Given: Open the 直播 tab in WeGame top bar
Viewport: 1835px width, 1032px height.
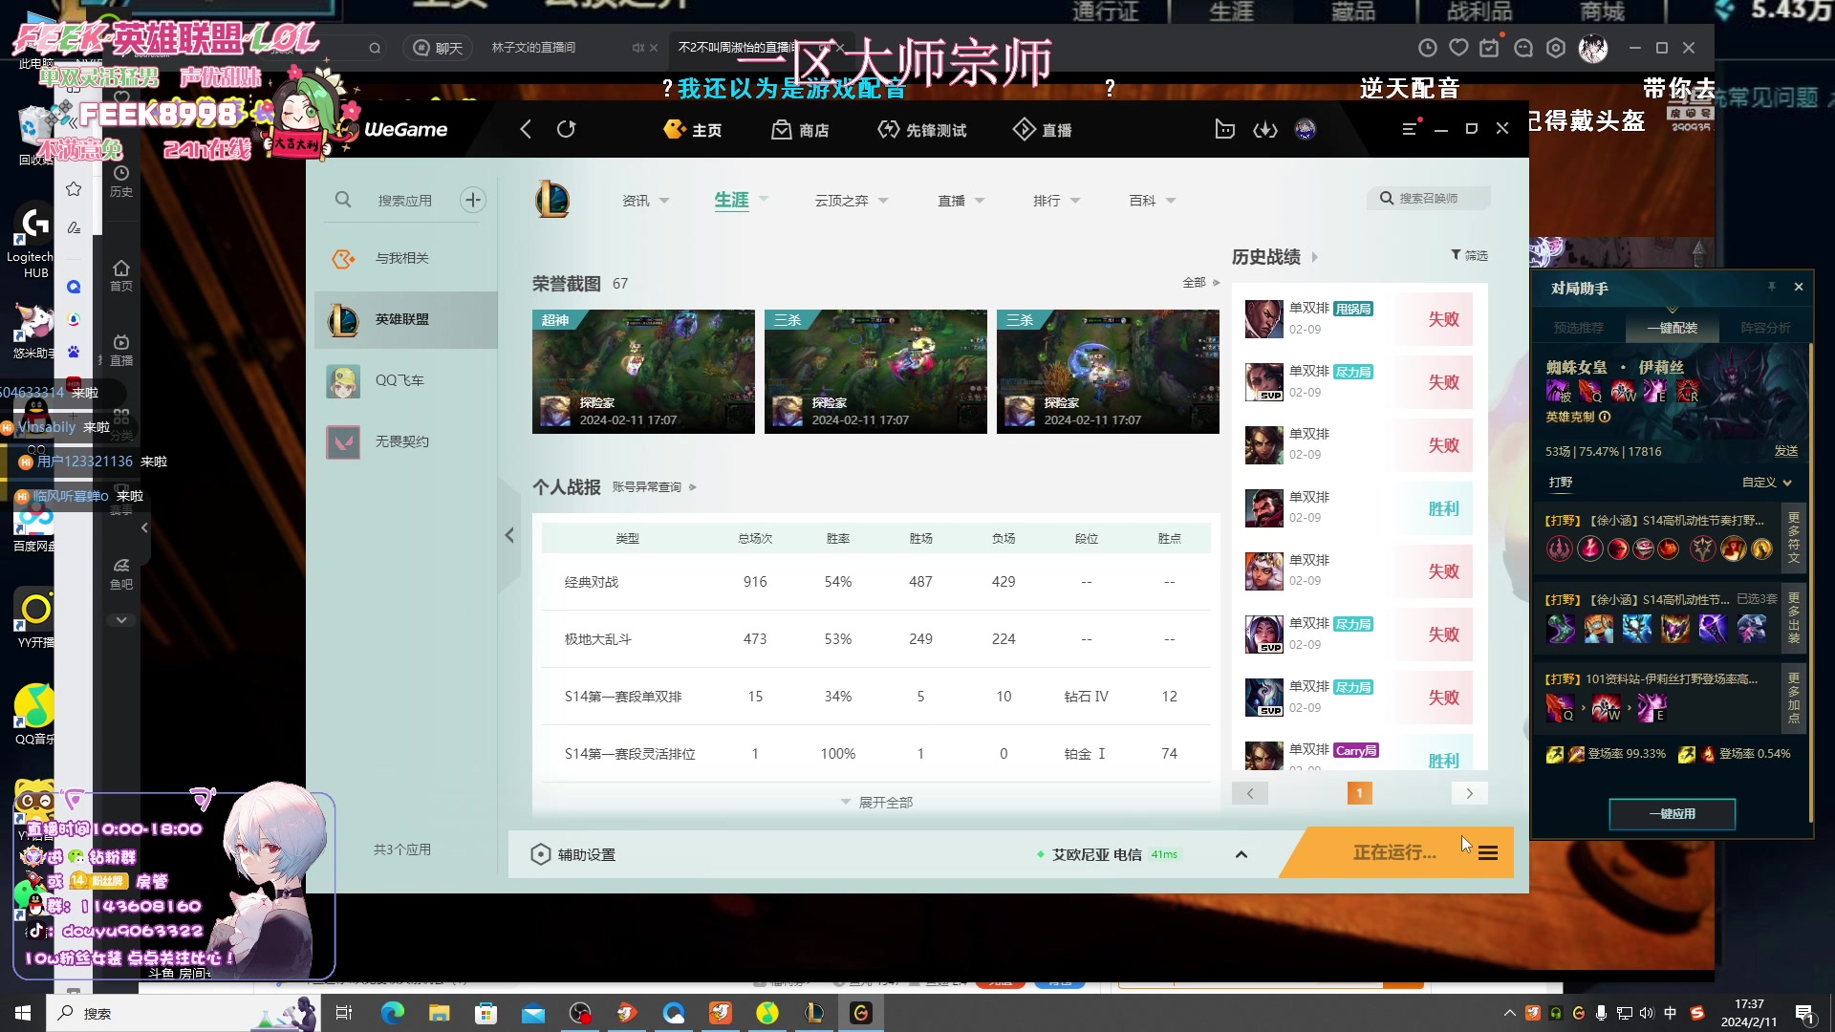Looking at the screenshot, I should click(1043, 130).
